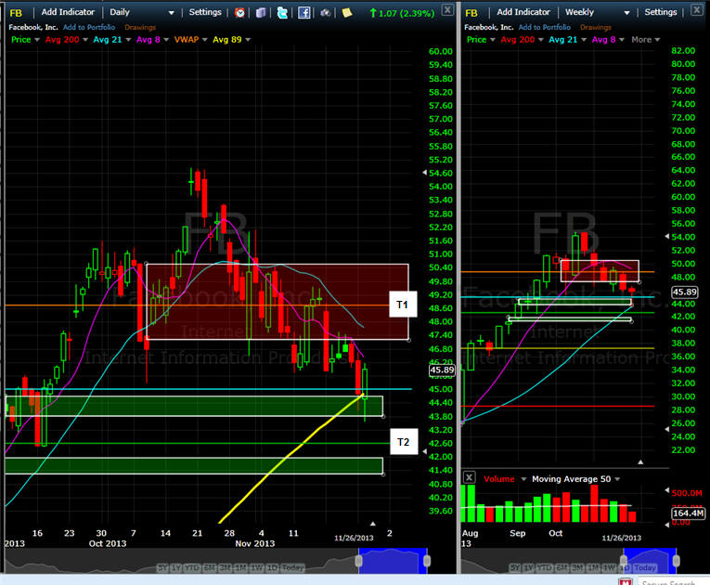Screen dimensions: 710x585
Task: Select 1M range on daily chart
Action: pyautogui.click(x=241, y=567)
